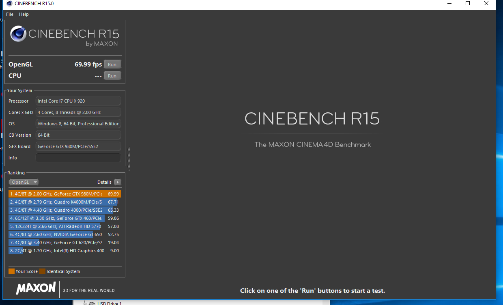
Task: Click the OS value "Windows 8, 64 Bit"
Action: tap(78, 124)
